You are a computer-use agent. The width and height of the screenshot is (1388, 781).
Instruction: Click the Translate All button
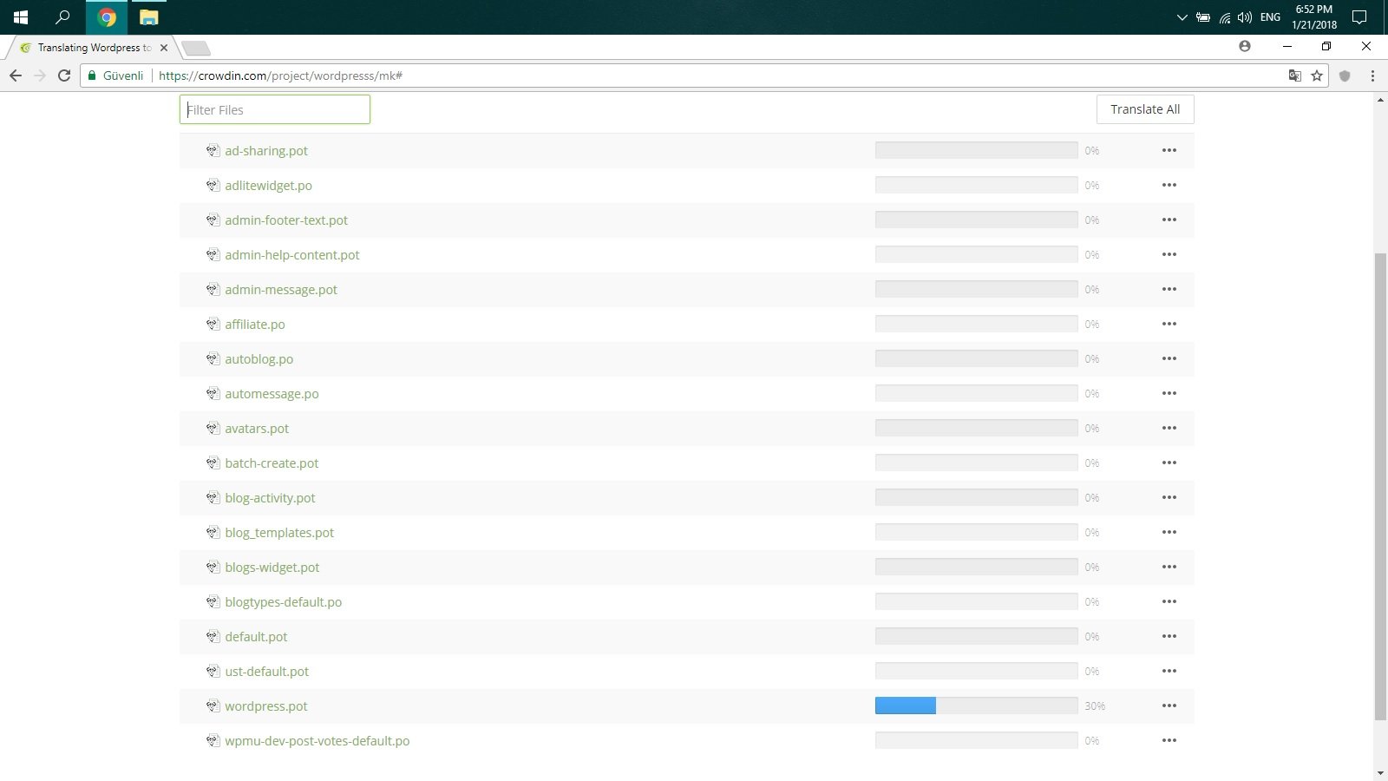[x=1145, y=109]
